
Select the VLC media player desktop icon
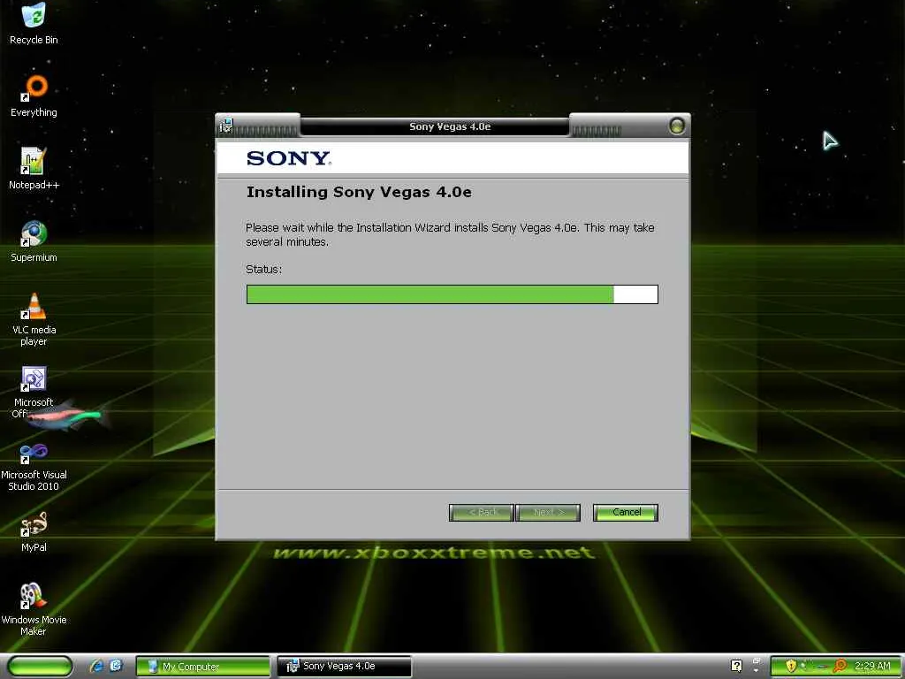coord(34,319)
